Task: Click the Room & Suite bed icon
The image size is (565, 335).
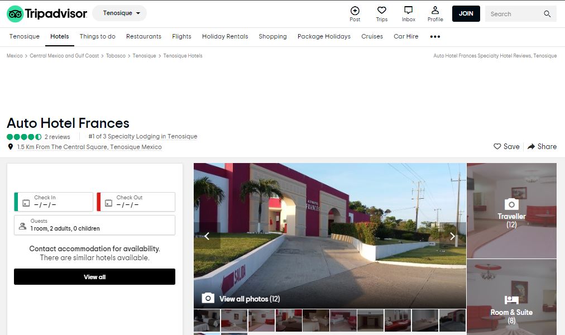Action: tap(511, 300)
